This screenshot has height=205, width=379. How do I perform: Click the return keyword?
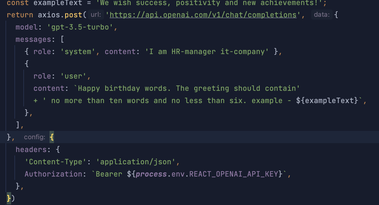tap(20, 15)
